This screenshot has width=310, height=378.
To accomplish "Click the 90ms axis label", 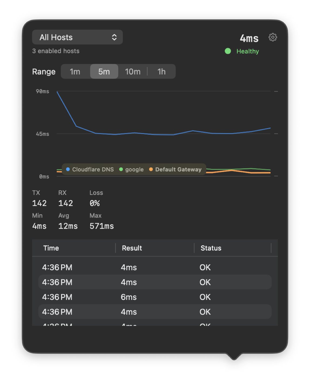I will [43, 92].
